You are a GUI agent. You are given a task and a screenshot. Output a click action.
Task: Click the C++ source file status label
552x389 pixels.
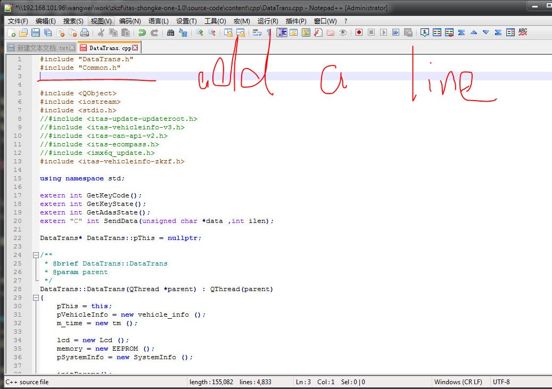27,382
